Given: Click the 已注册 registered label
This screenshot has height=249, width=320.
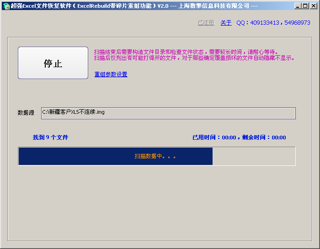Looking at the screenshot, I should [x=206, y=23].
